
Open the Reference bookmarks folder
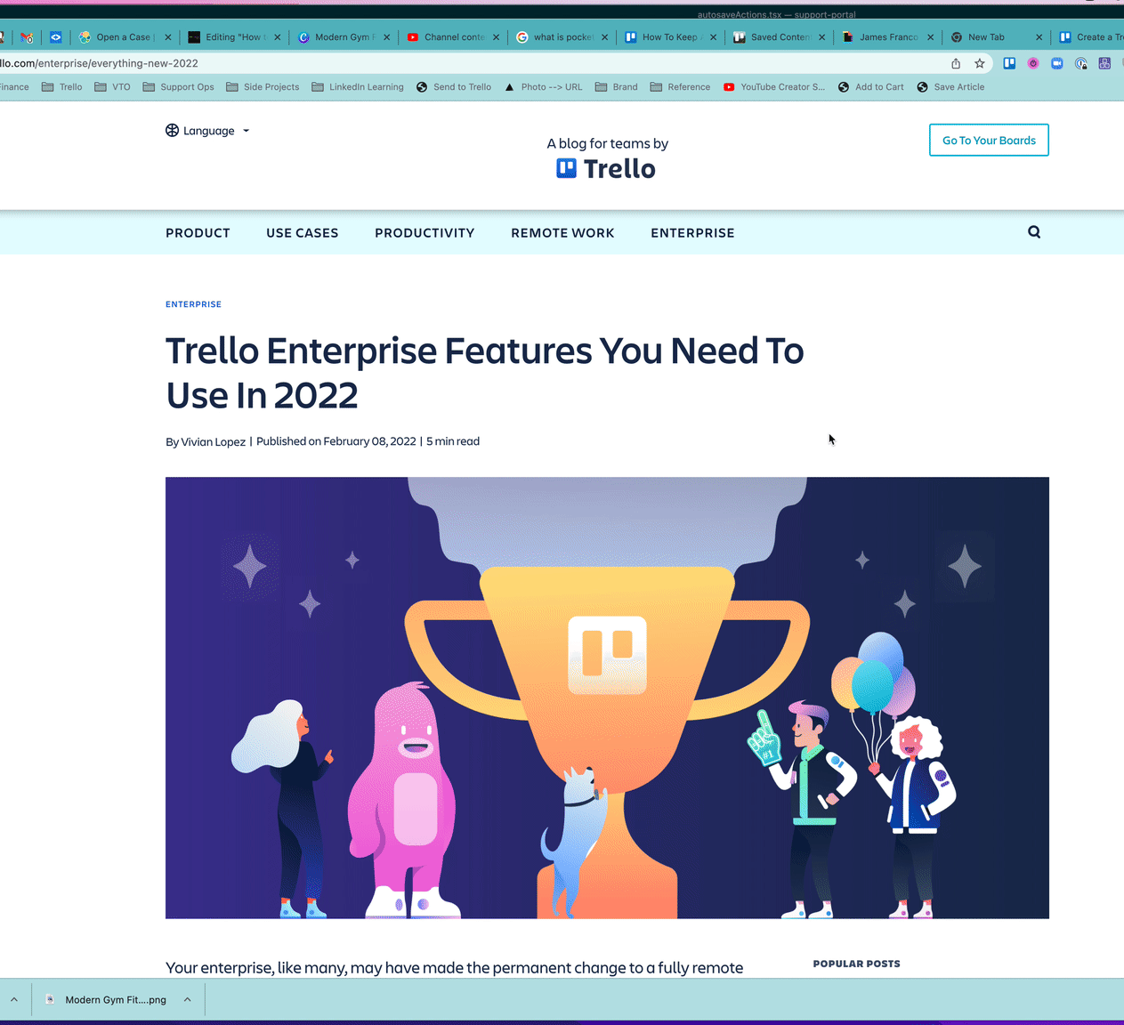coord(681,87)
